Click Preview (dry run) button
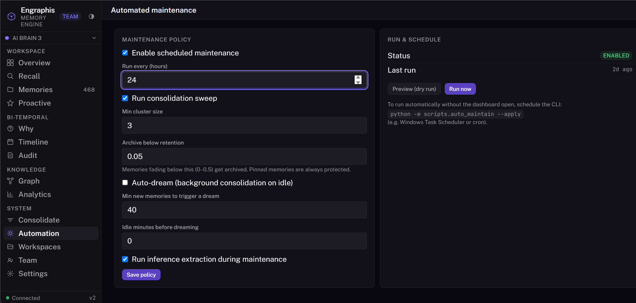 point(414,89)
